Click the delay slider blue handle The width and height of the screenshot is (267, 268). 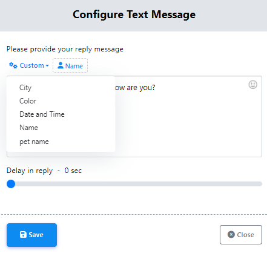[x=11, y=184]
